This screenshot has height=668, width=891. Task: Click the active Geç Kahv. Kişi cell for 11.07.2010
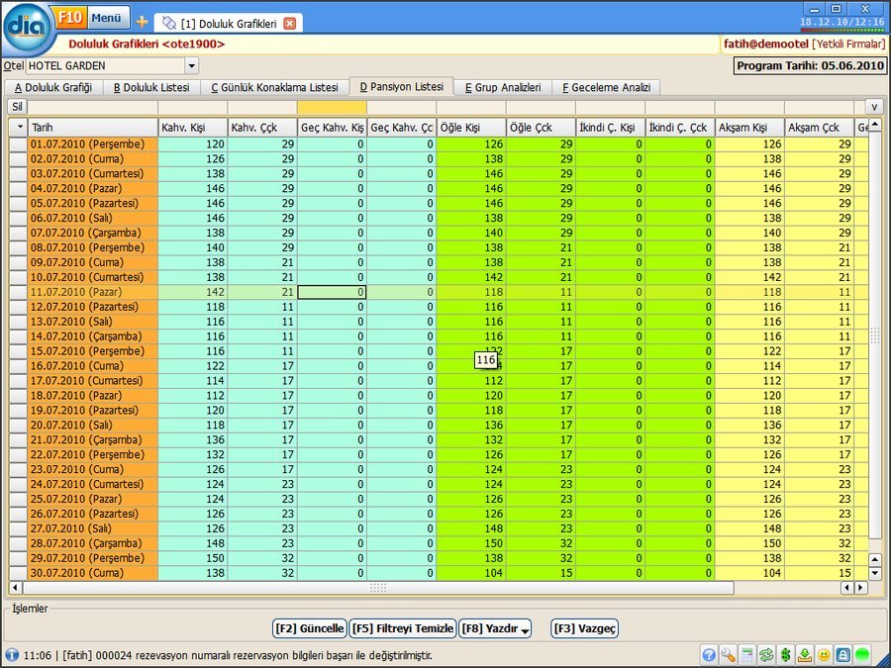point(332,292)
